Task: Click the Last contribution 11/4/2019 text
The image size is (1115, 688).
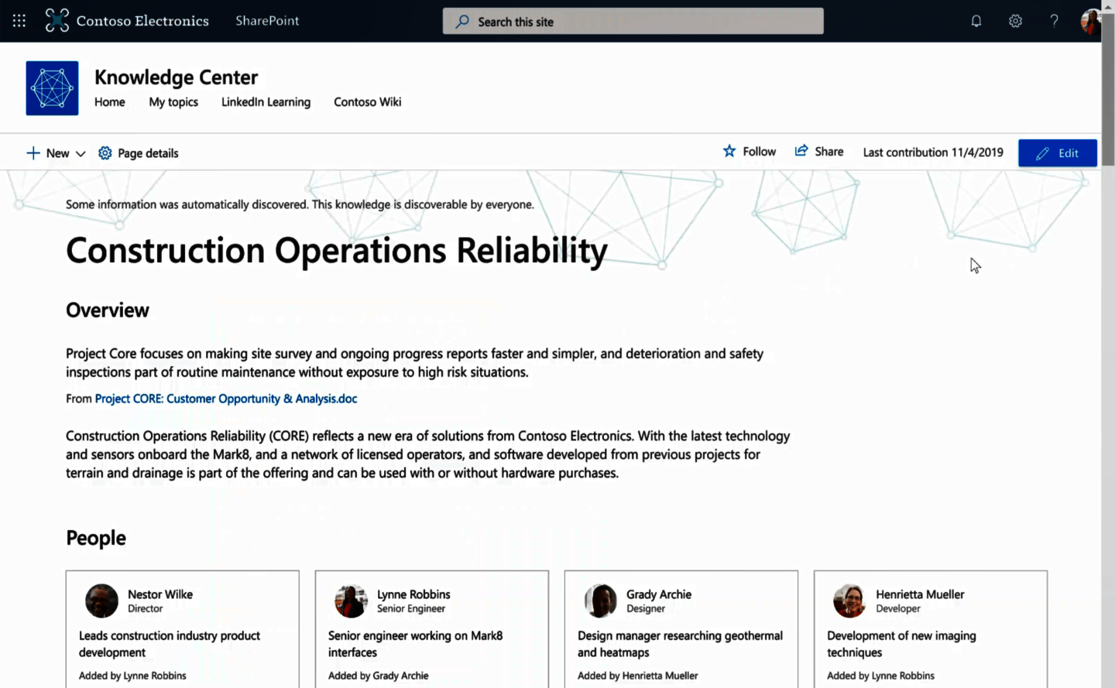Action: click(933, 152)
